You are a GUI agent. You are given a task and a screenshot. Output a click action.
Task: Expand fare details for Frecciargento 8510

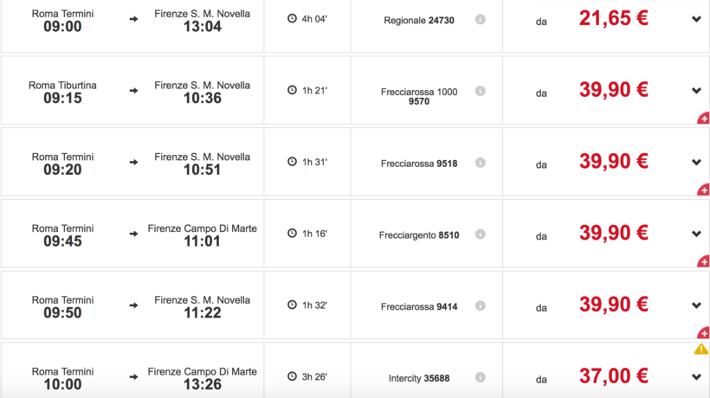[x=696, y=234]
